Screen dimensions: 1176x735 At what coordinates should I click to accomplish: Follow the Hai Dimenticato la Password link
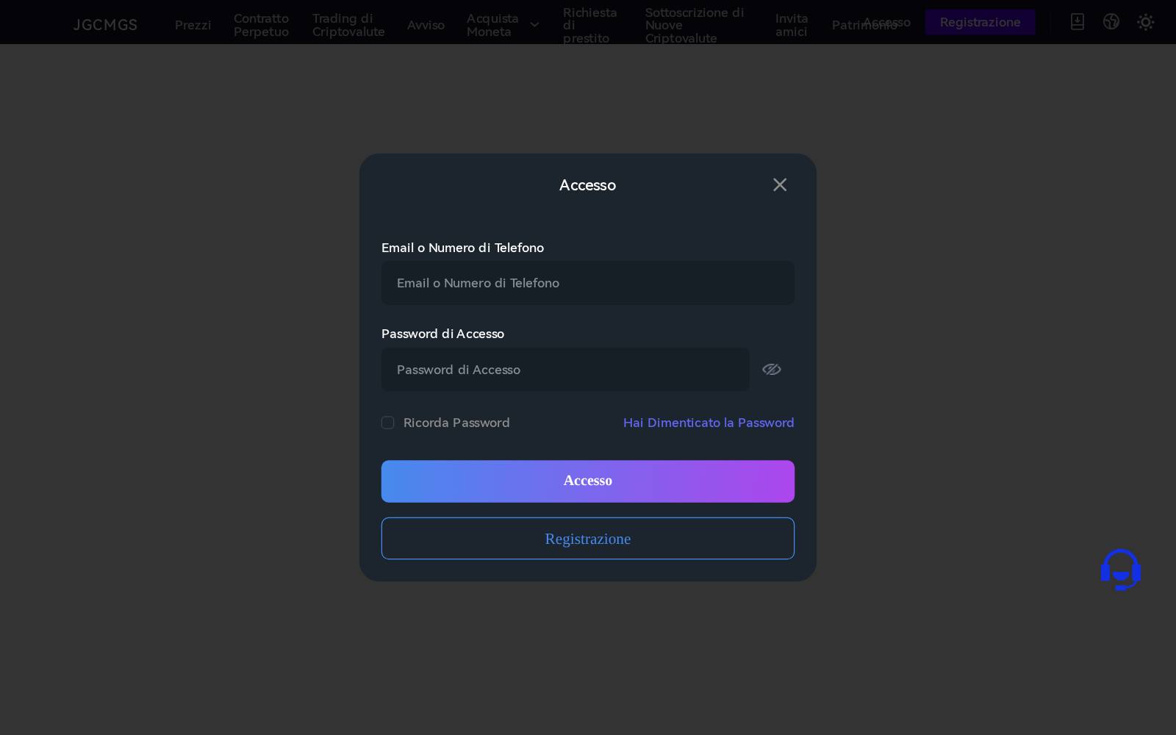(x=709, y=423)
